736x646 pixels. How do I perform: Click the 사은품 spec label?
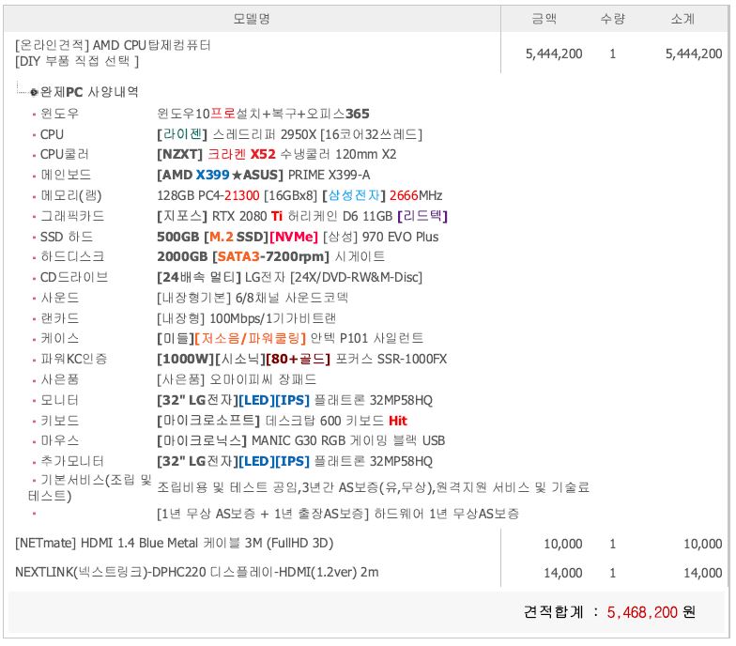point(60,379)
